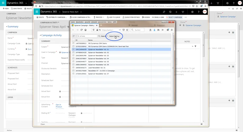The height and width of the screenshot is (132, 243).
Task: Click ADD TO QUEUE command
Action: pyautogui.click(x=113, y=17)
